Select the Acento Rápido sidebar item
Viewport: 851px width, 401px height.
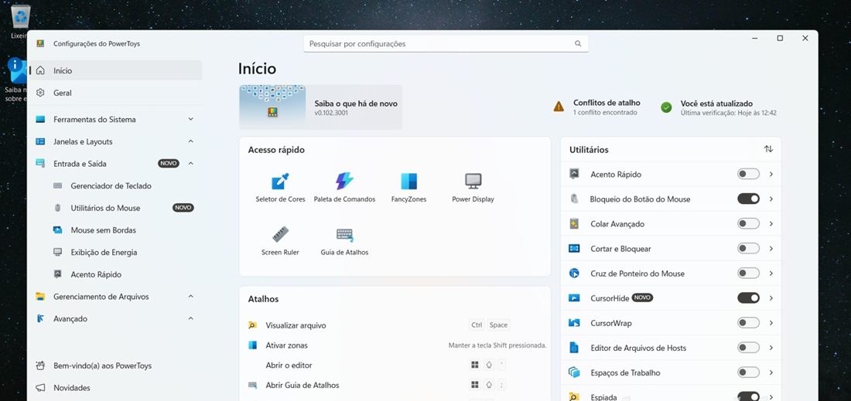coord(116,274)
